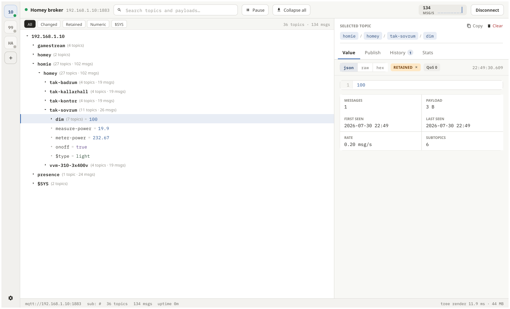
Task: Expand the presence node
Action: [33, 174]
